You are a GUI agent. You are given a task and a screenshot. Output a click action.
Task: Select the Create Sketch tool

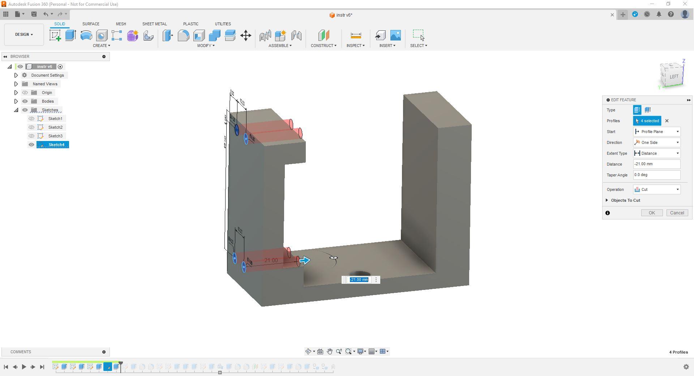55,35
